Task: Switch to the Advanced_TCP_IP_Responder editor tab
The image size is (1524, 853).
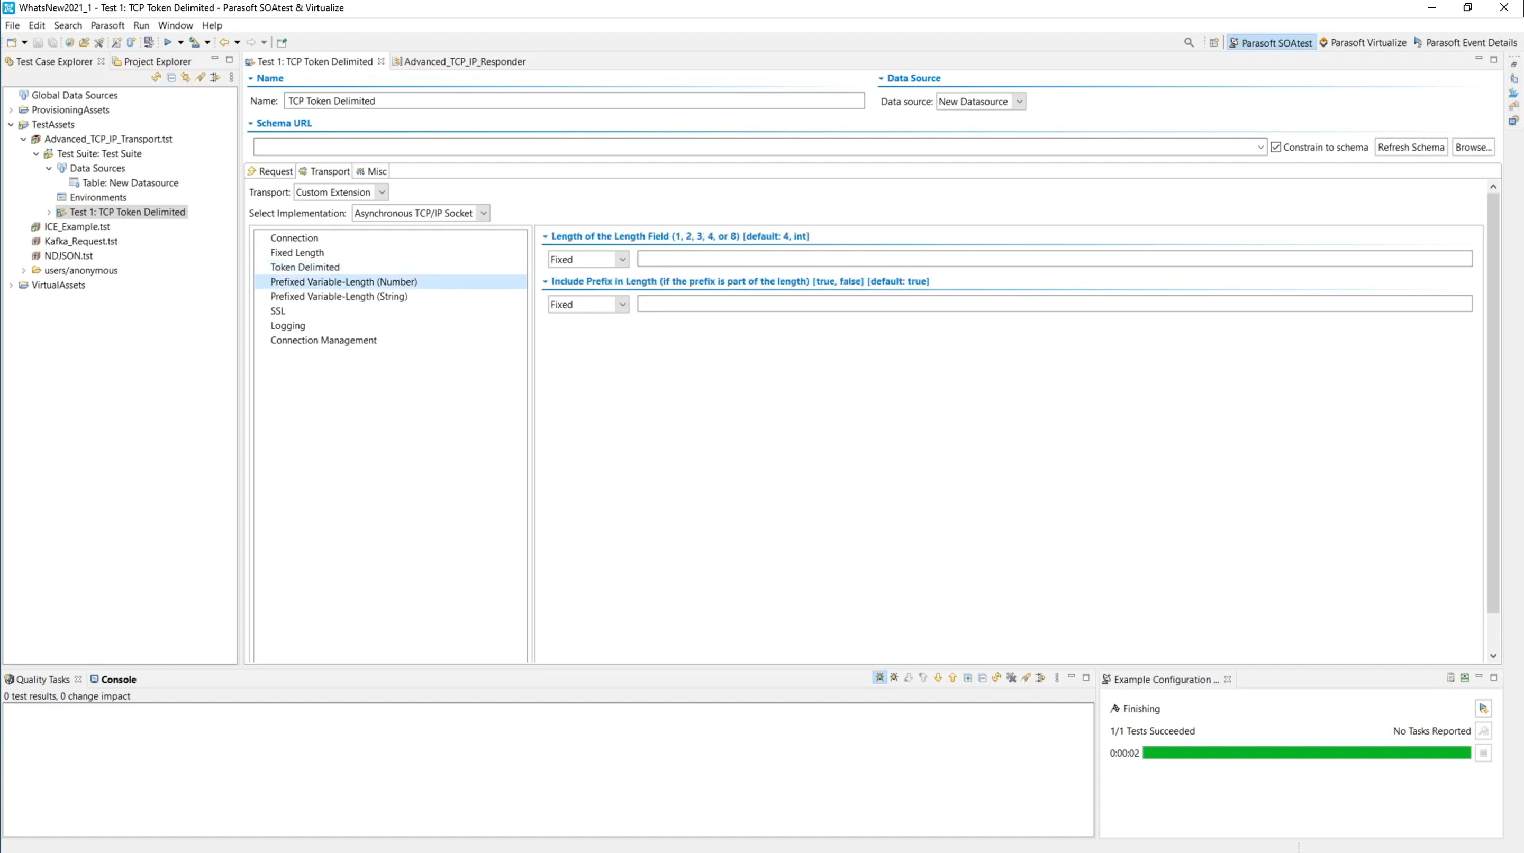Action: [459, 61]
